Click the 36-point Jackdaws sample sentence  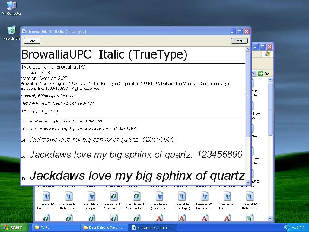136,154
